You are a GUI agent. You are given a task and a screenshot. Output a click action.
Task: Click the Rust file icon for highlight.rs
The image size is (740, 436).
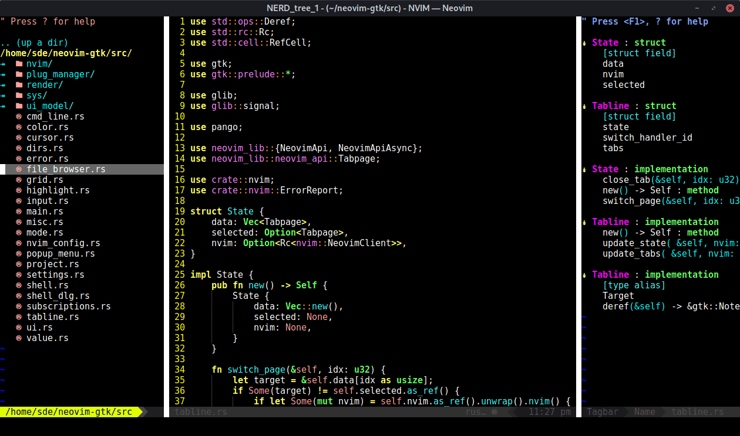19,190
